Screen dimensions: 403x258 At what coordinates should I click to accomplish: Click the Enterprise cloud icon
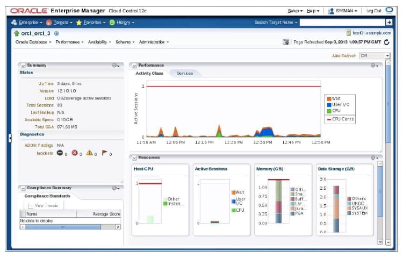pyautogui.click(x=15, y=23)
